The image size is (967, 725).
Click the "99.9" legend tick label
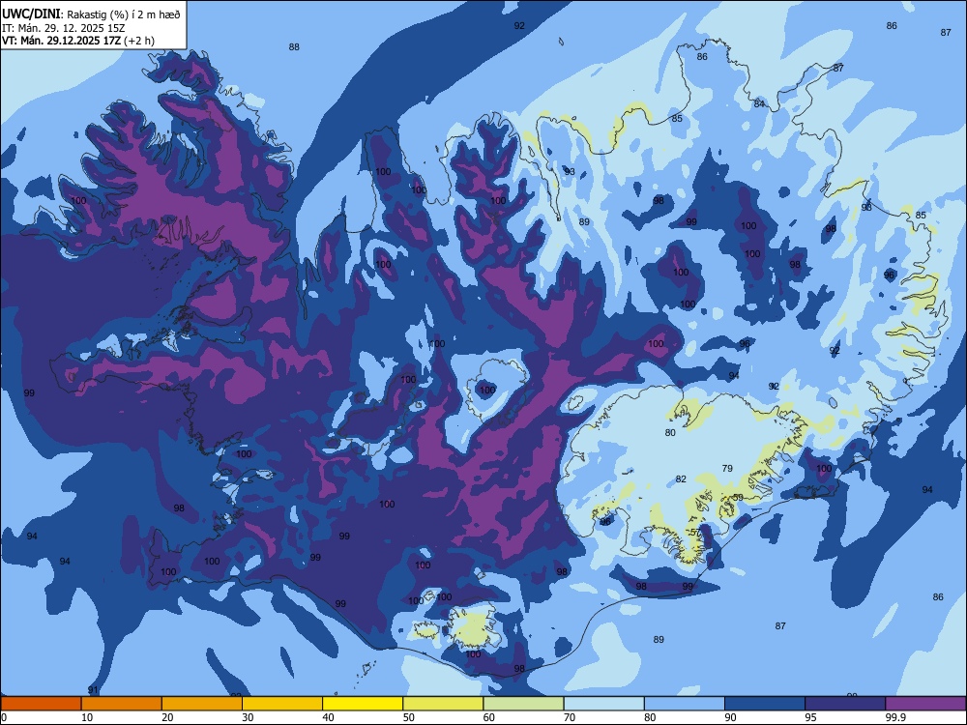895,717
